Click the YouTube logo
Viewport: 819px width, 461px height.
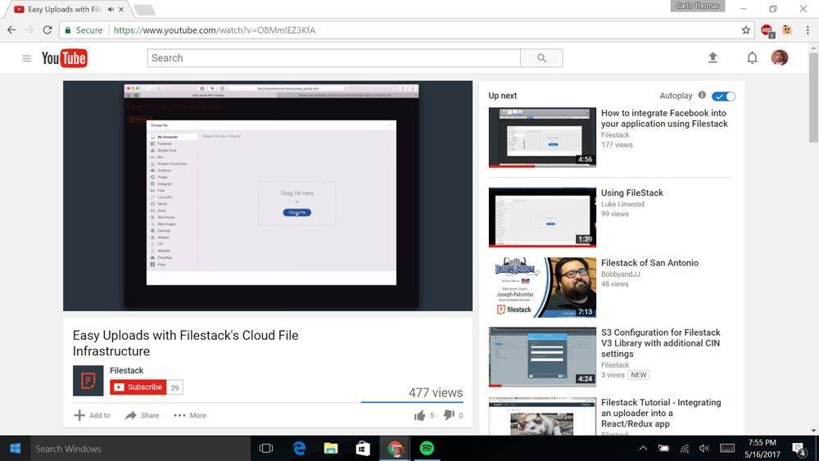tap(65, 58)
